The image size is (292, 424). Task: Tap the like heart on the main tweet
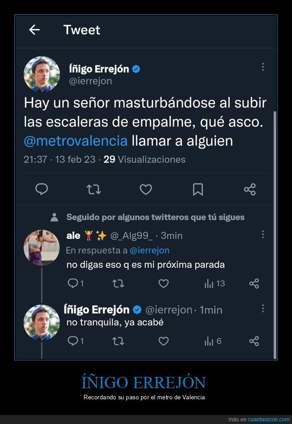click(146, 189)
